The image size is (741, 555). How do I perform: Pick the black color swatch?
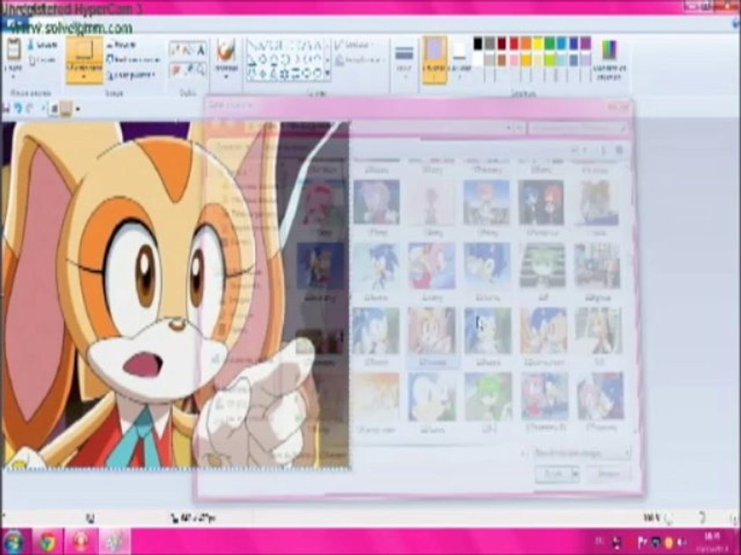point(478,44)
